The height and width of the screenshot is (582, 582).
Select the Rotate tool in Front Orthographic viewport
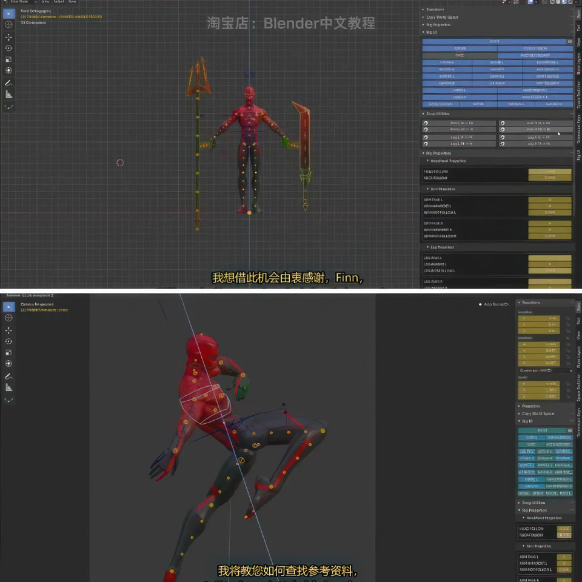(x=8, y=48)
